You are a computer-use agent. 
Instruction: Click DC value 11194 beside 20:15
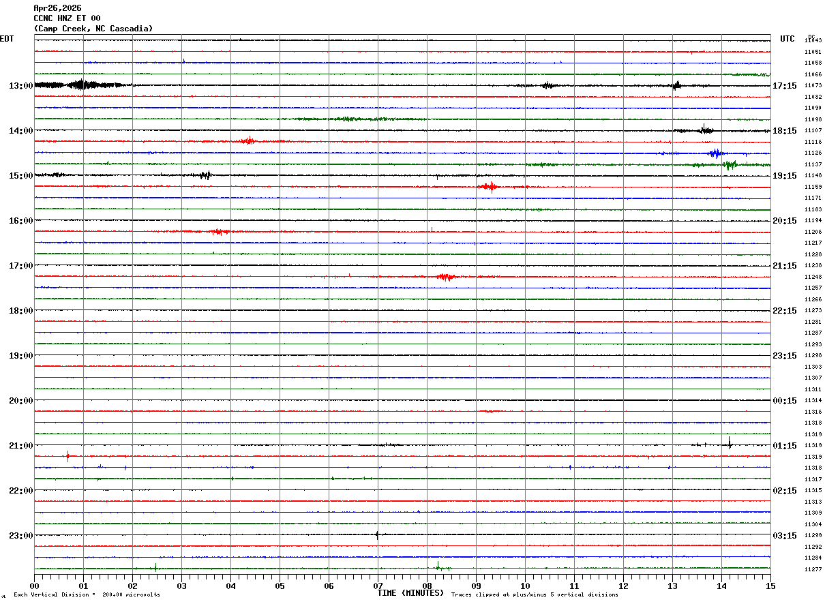coord(813,221)
